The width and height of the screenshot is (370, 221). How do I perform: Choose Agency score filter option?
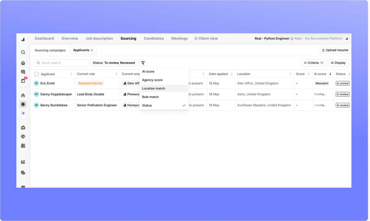coord(164,80)
